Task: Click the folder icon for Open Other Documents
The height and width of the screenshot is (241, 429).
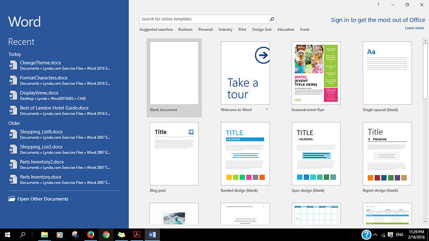Action: 12,199
